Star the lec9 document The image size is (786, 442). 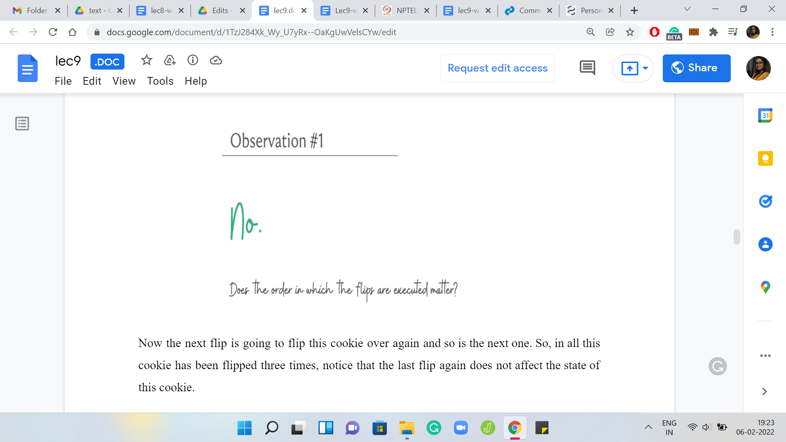[147, 61]
